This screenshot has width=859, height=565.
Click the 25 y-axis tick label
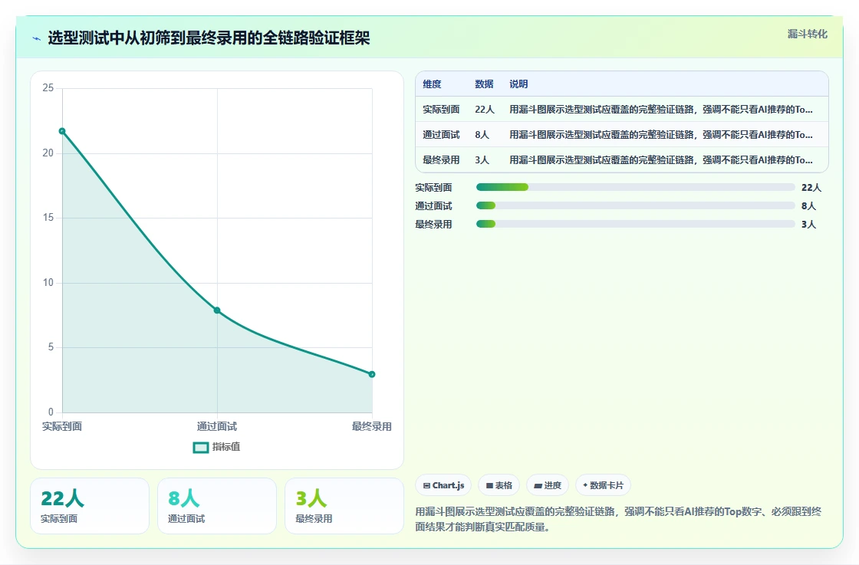48,88
